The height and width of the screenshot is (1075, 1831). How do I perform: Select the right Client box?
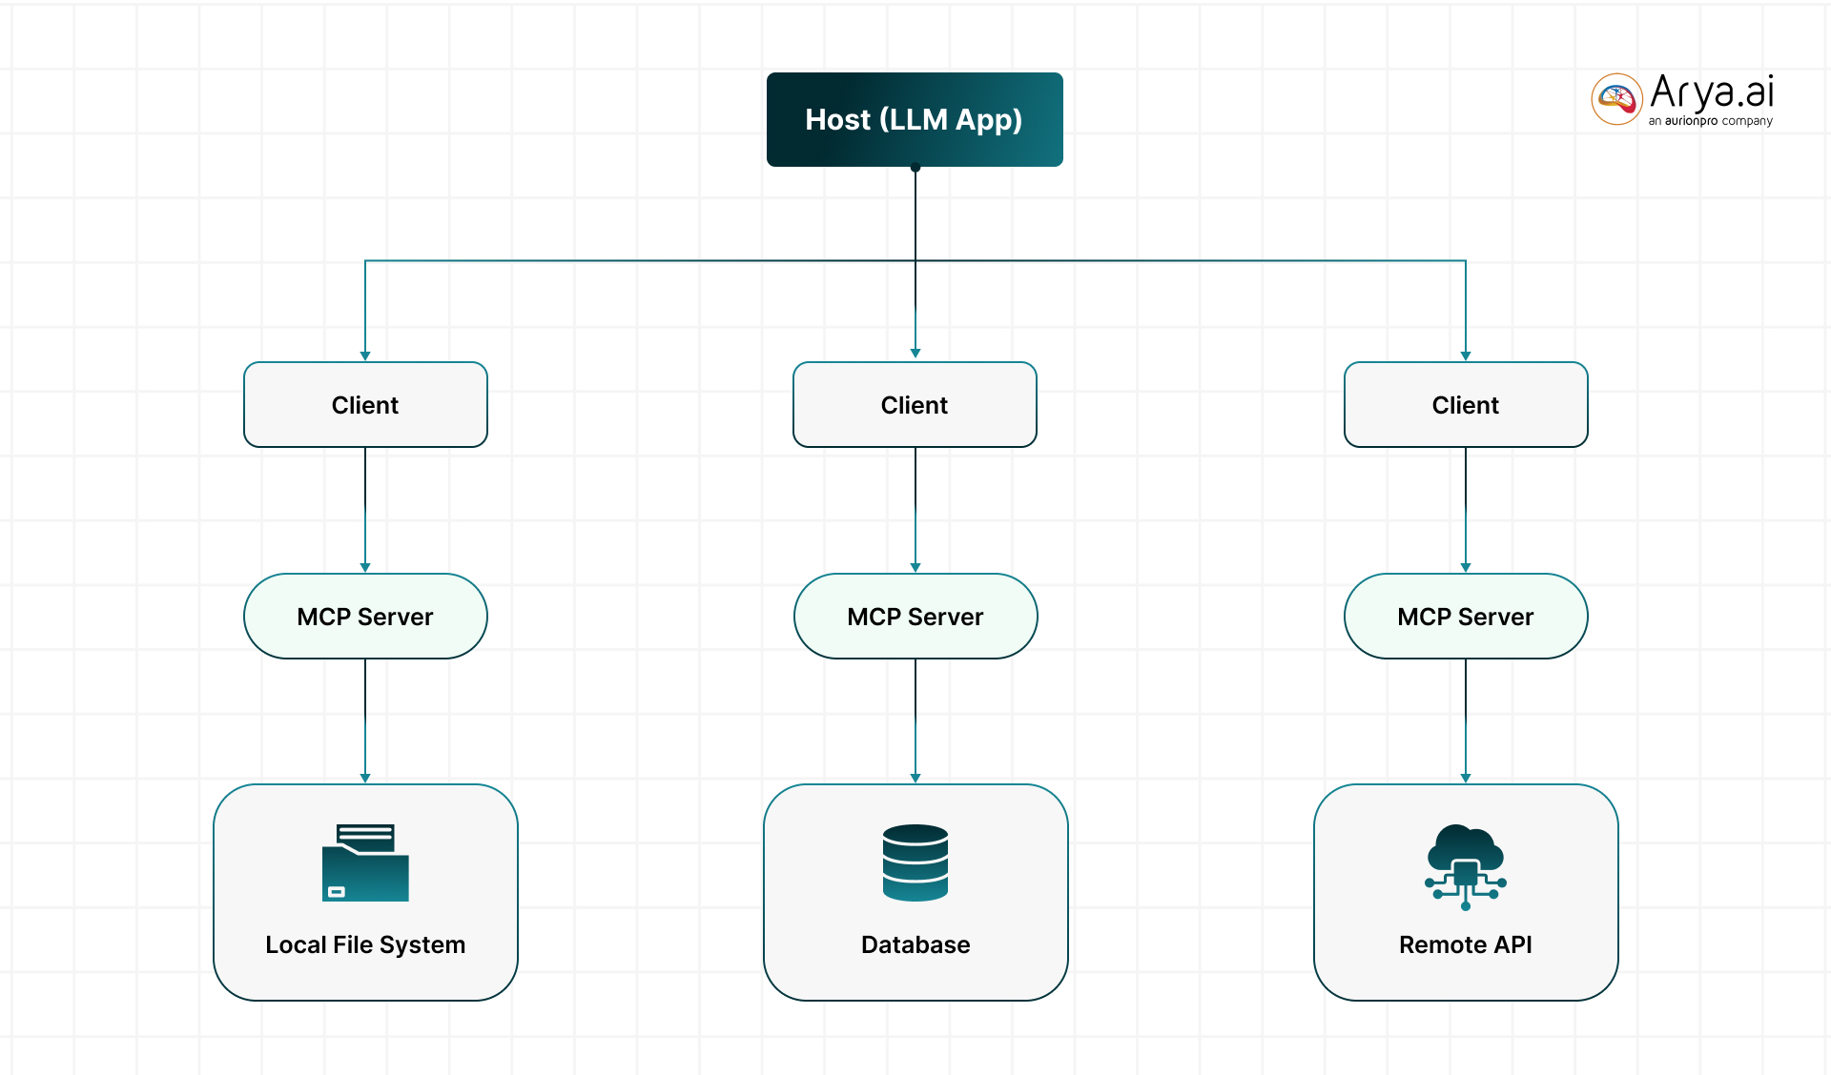coord(1465,405)
